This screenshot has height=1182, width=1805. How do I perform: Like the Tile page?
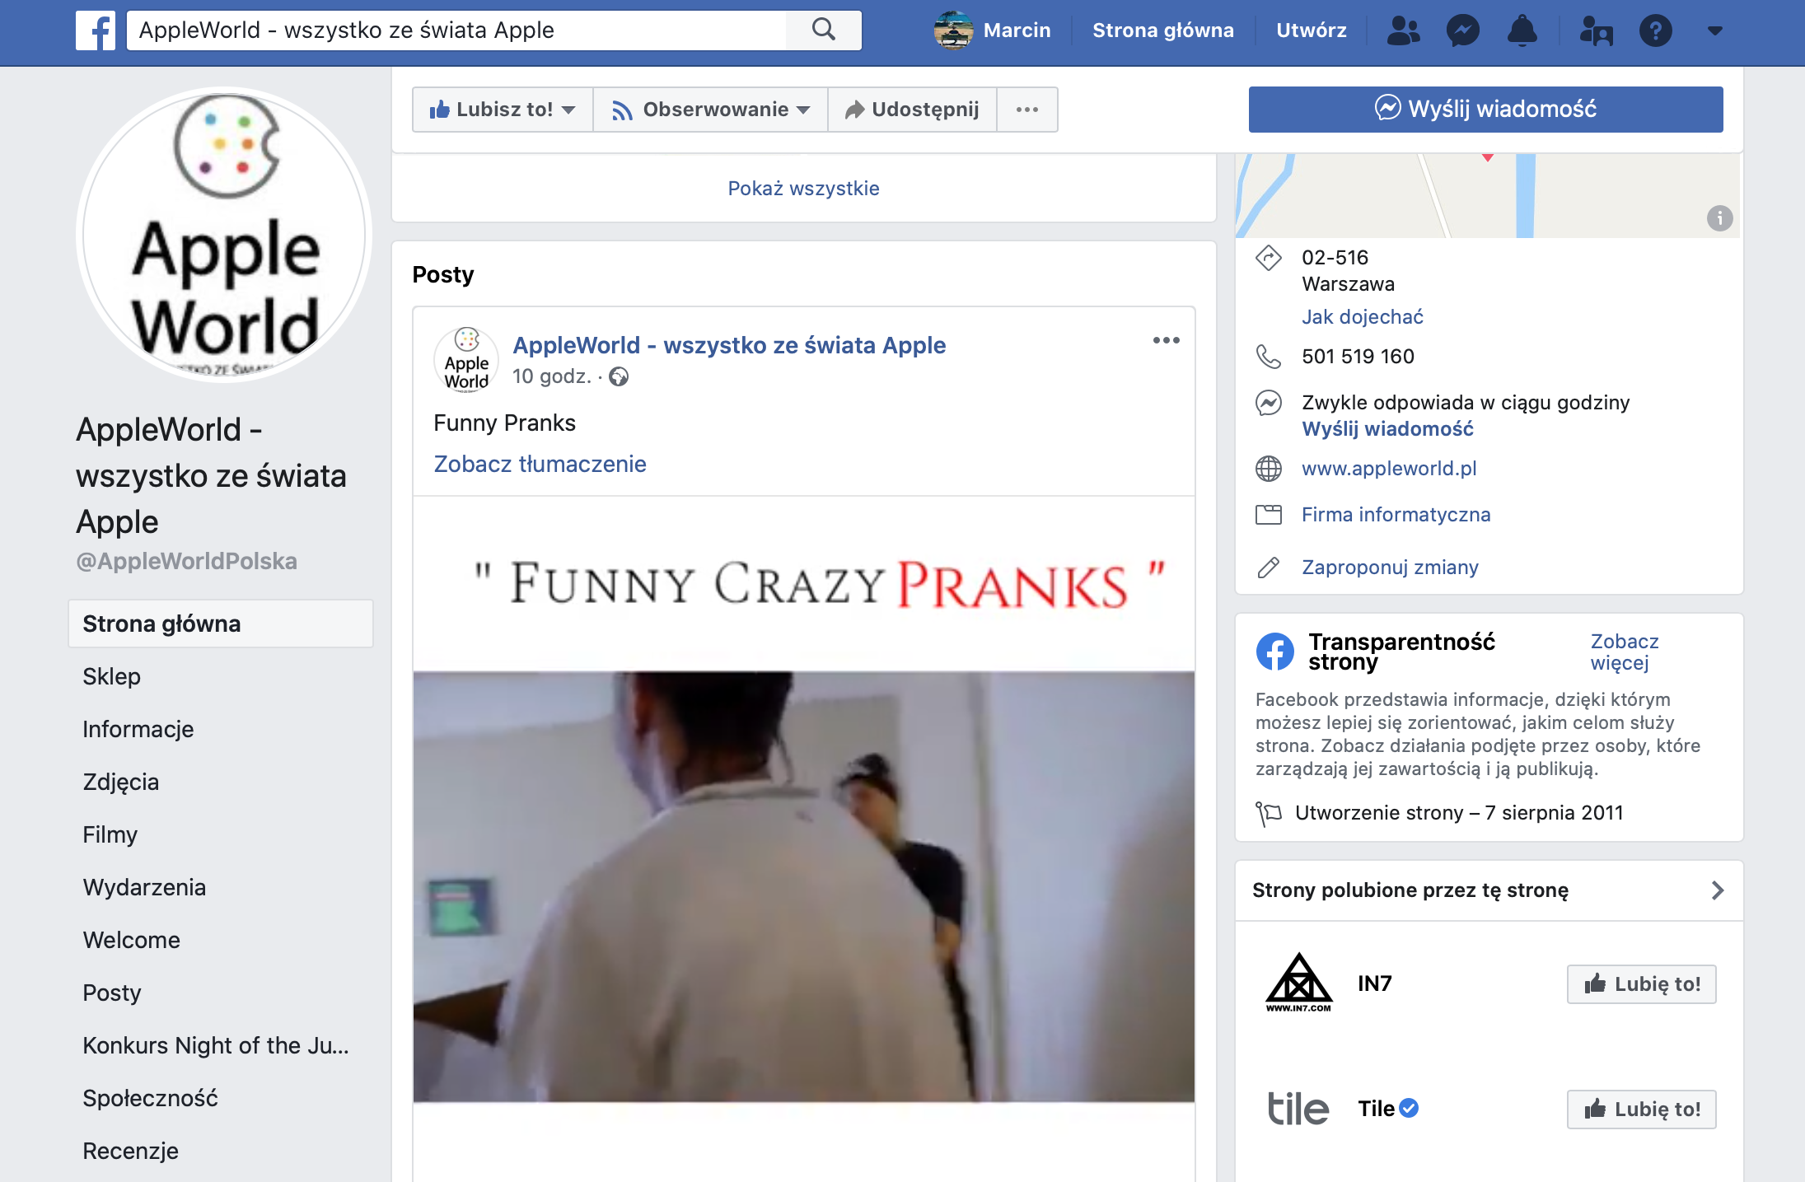[x=1641, y=1110]
